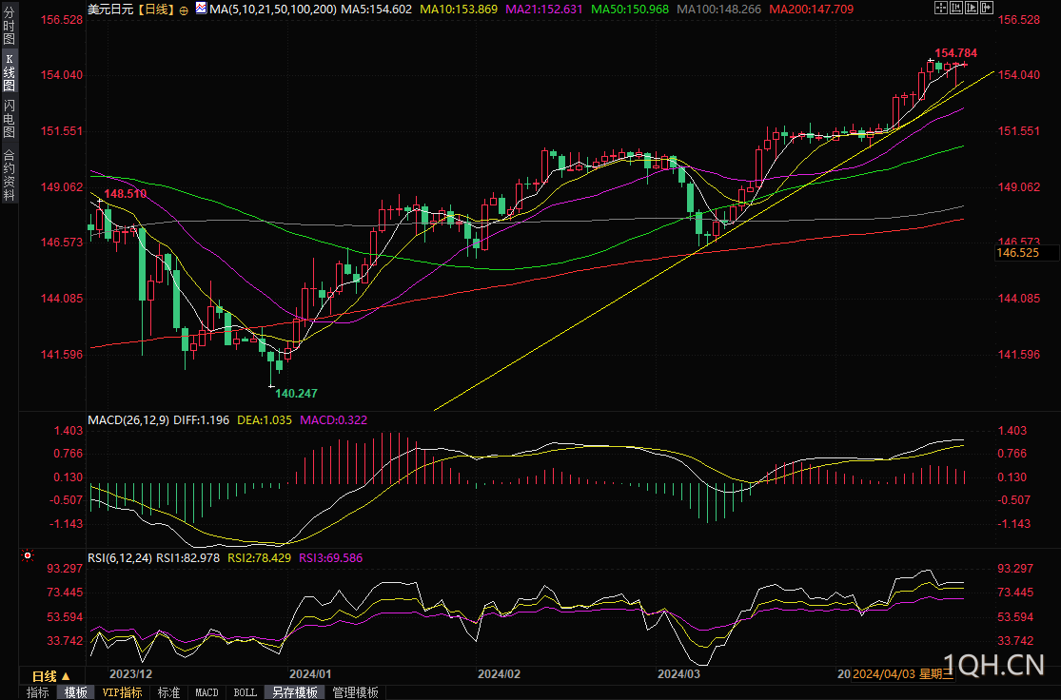Click the crosshair cursor icon at top right
Viewport: 1061px width, 700px height.
(x=941, y=9)
